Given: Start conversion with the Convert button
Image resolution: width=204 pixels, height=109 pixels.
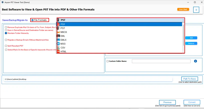Looking at the screenshot, I should [x=192, y=102].
